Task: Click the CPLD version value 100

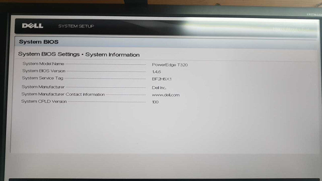Action: pyautogui.click(x=155, y=102)
